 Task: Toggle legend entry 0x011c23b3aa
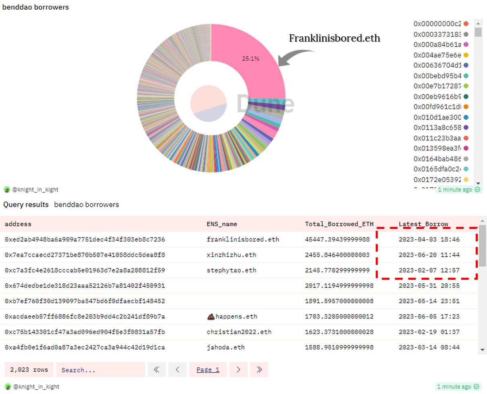point(440,138)
